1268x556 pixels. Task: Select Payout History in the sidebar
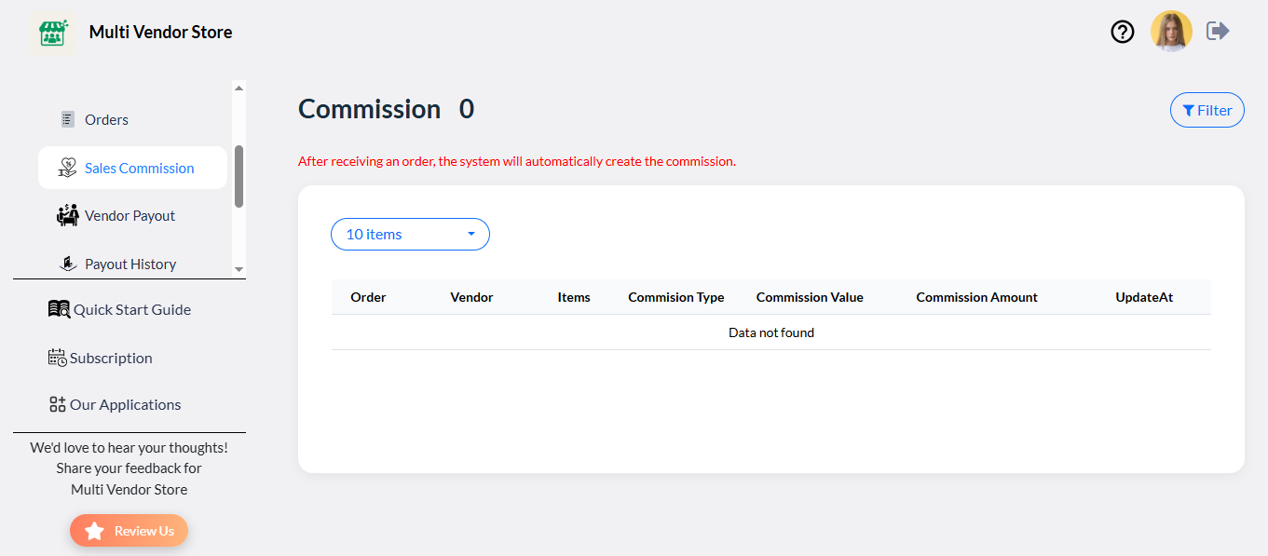click(x=130, y=264)
